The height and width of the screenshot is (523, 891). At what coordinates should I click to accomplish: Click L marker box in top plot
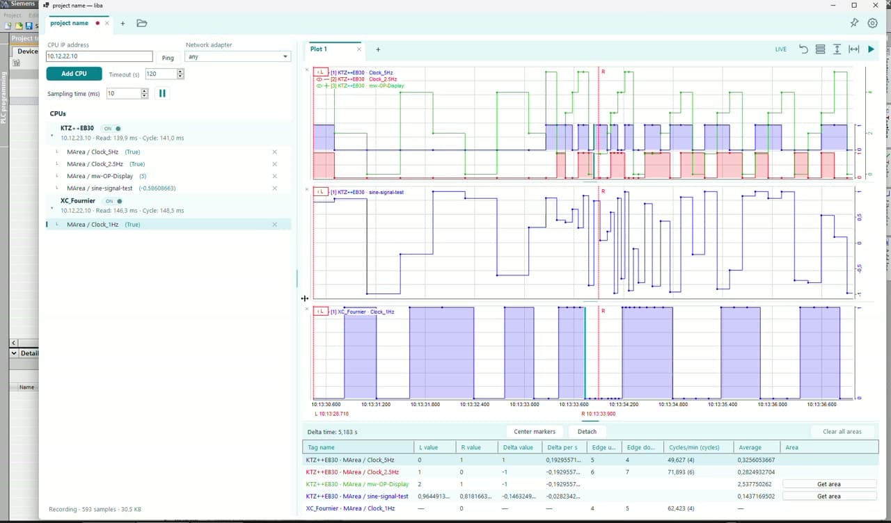[321, 72]
